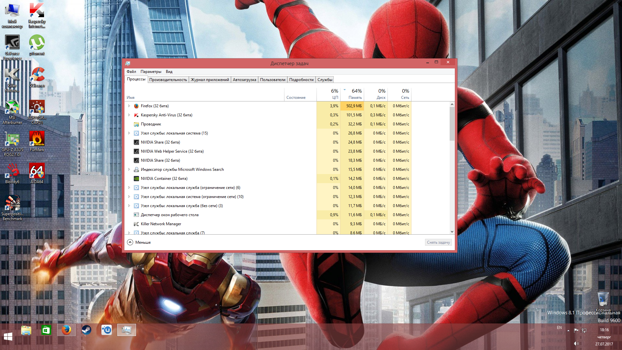
Task: Switch to the Производительность tab
Action: 168,80
